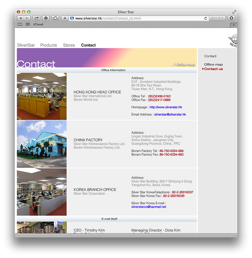Show the bookmarks open-book icon
This screenshot has height=258, width=252.
pyautogui.click(x=20, y=25)
